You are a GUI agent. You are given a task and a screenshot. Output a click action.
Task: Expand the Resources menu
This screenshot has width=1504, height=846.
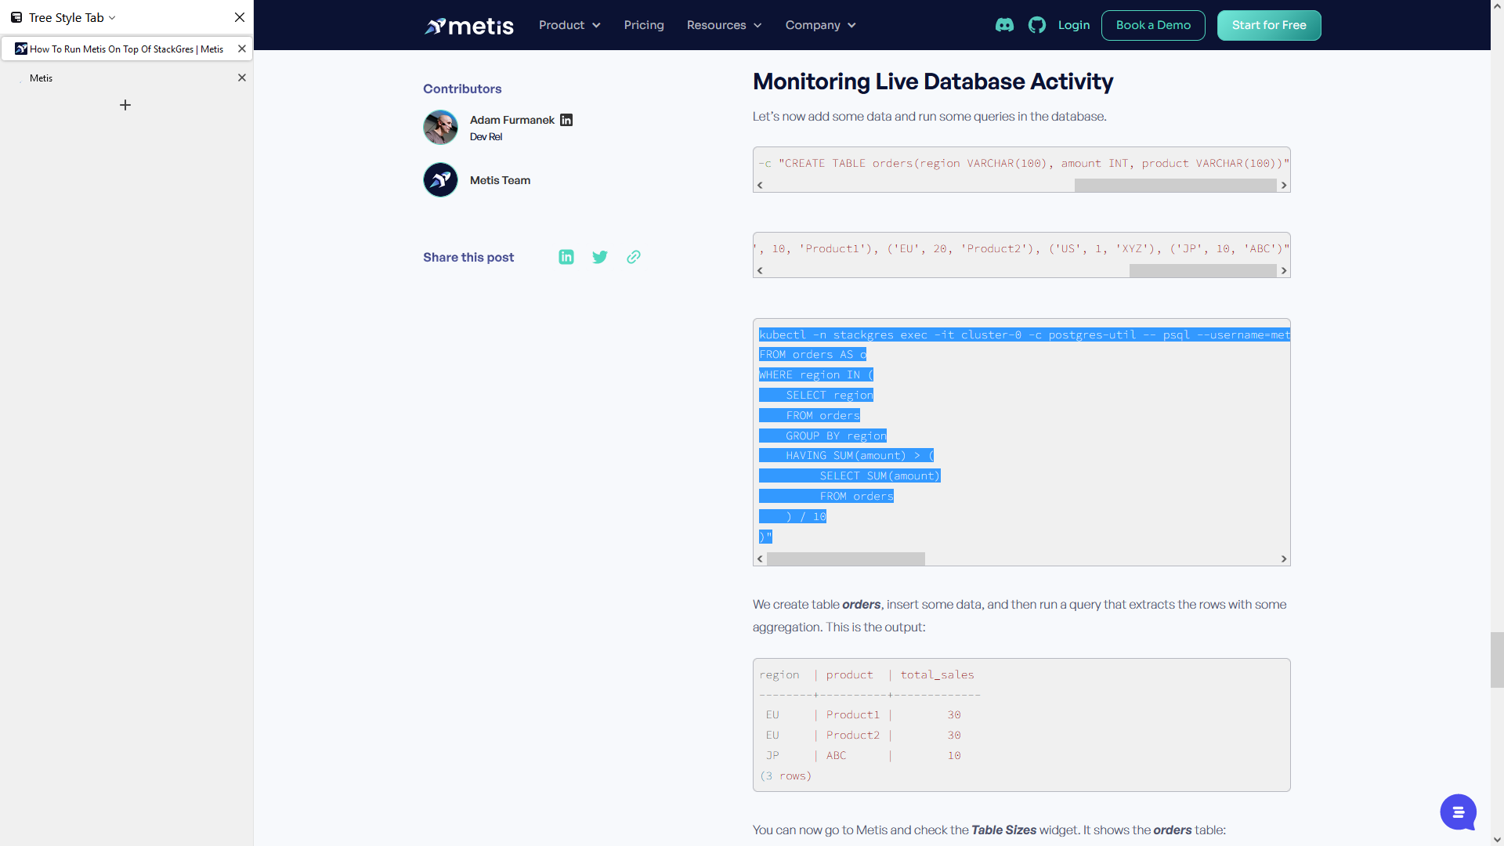pos(724,25)
